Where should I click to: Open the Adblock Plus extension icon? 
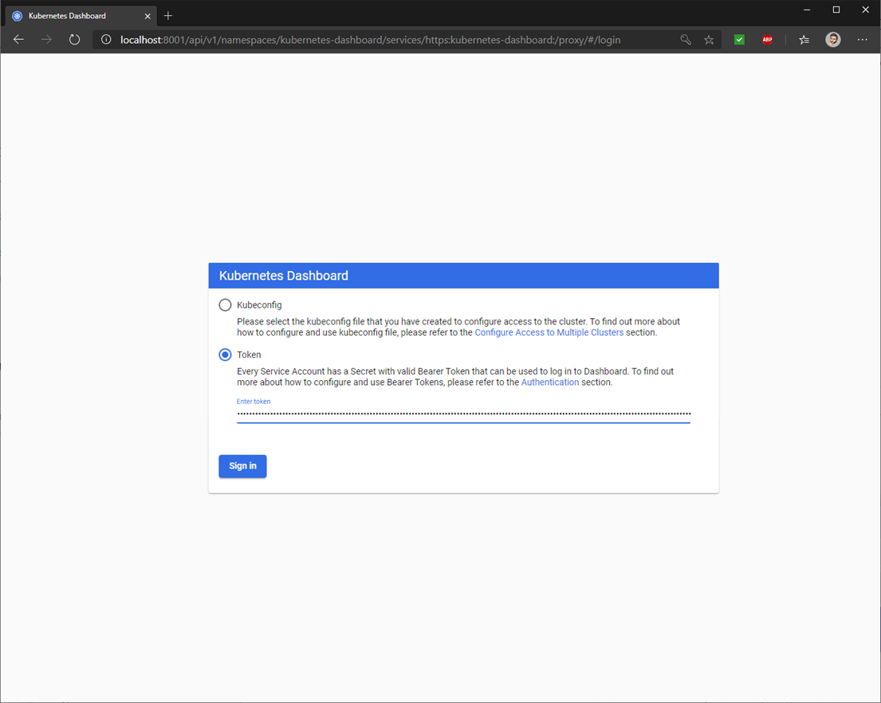click(x=768, y=40)
